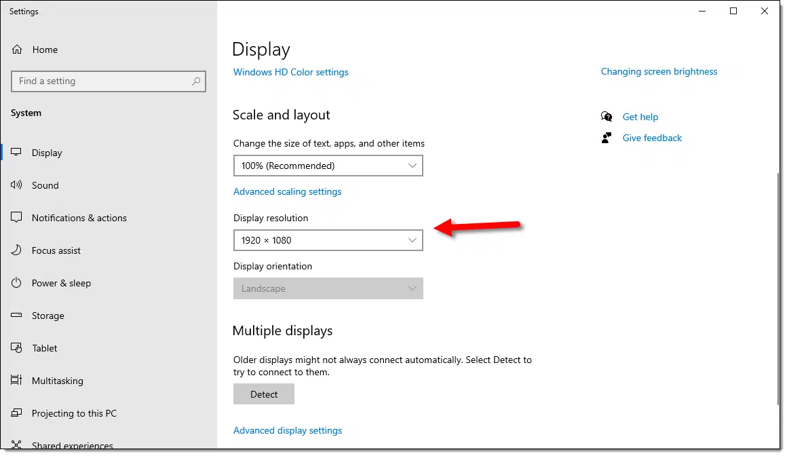The height and width of the screenshot is (456, 787).
Task: Select Display in the sidebar
Action: 47,153
